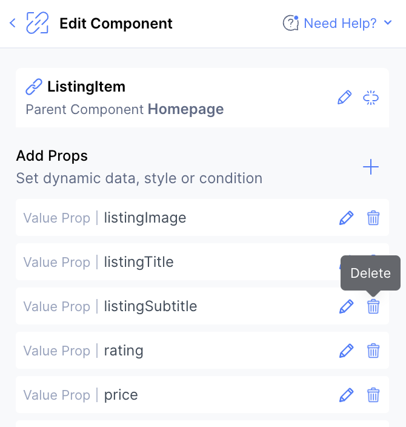Click the help question mark bubble icon
This screenshot has width=406, height=427.
291,23
